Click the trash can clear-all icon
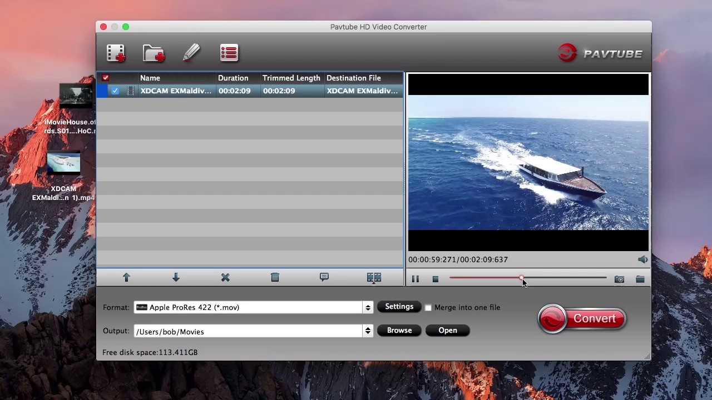 click(275, 277)
